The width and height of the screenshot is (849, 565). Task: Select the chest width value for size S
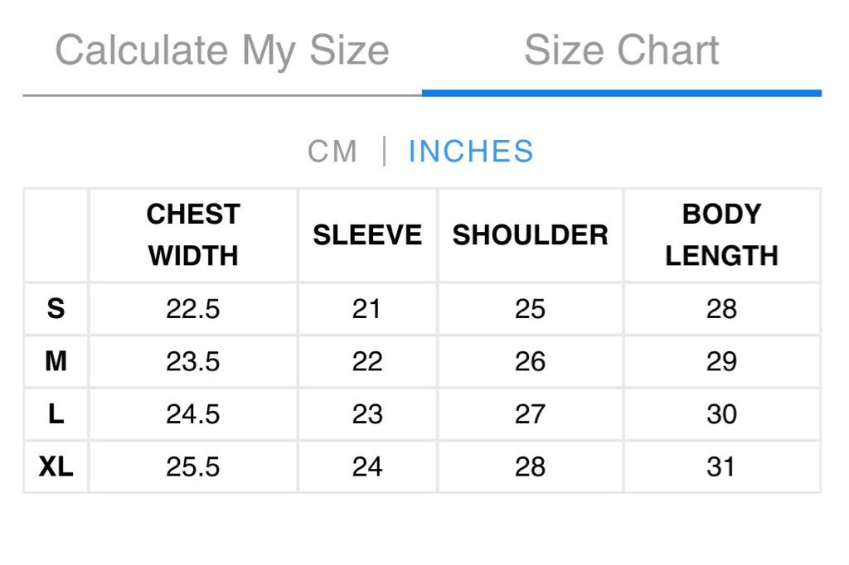(192, 308)
